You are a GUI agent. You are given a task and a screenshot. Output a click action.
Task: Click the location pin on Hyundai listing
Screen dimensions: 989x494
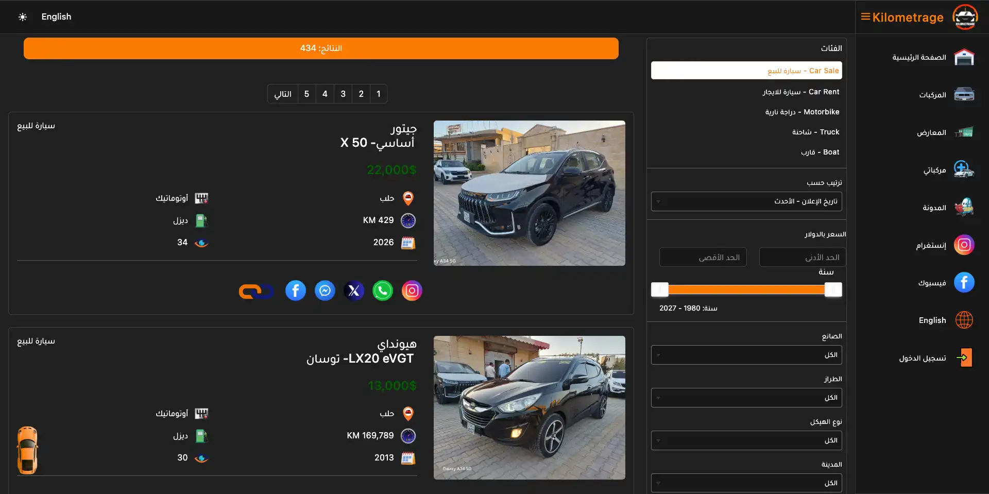click(x=408, y=414)
